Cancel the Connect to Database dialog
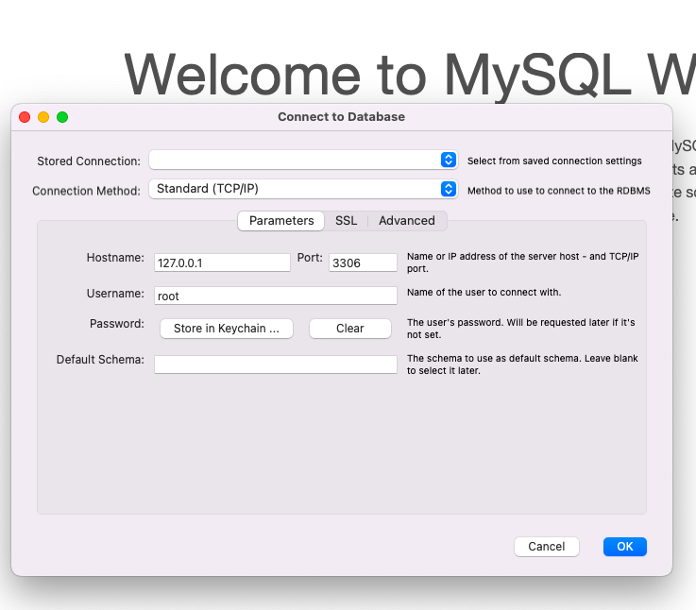Viewport: 696px width, 610px height. click(547, 547)
